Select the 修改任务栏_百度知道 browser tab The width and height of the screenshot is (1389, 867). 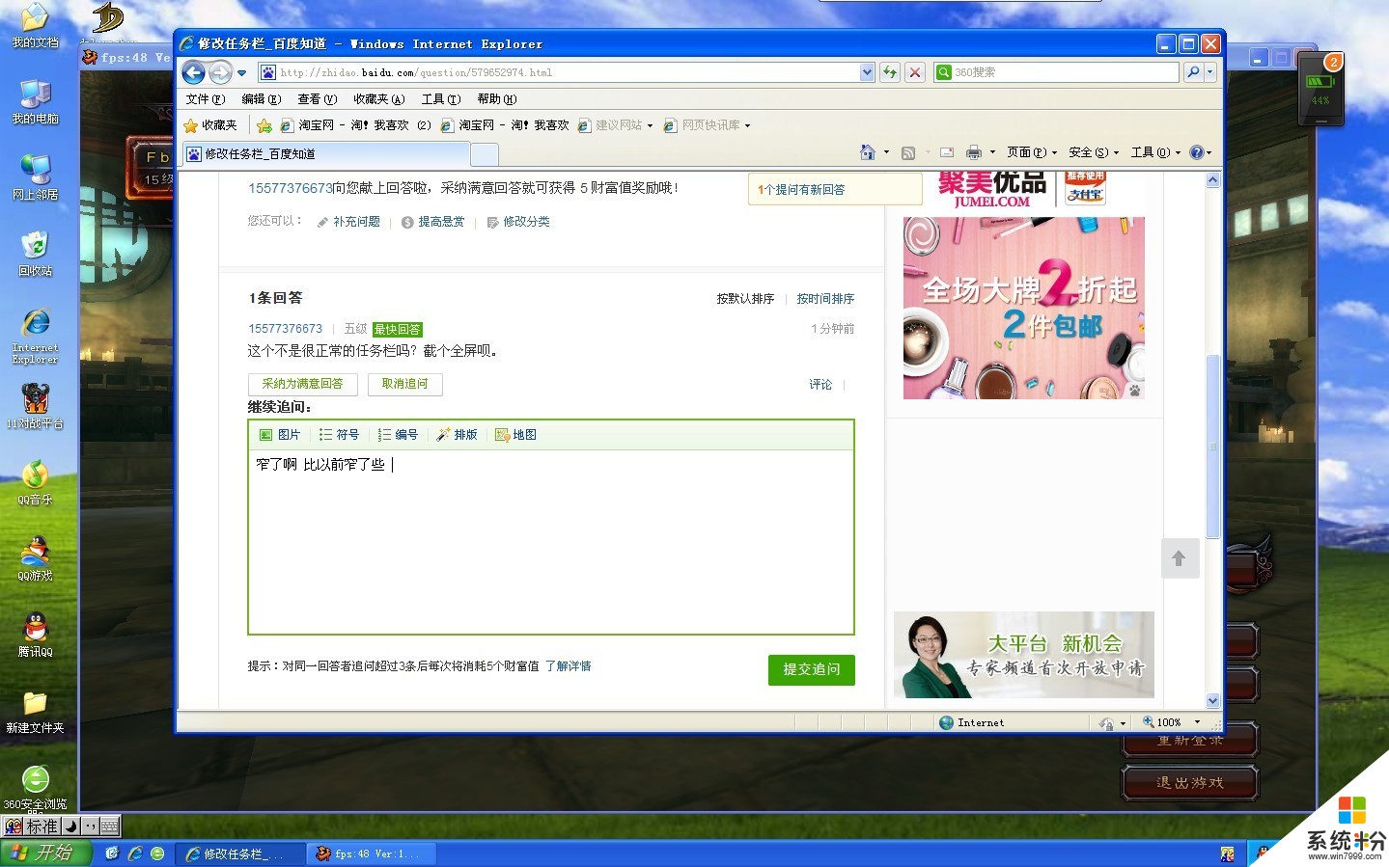(x=326, y=154)
